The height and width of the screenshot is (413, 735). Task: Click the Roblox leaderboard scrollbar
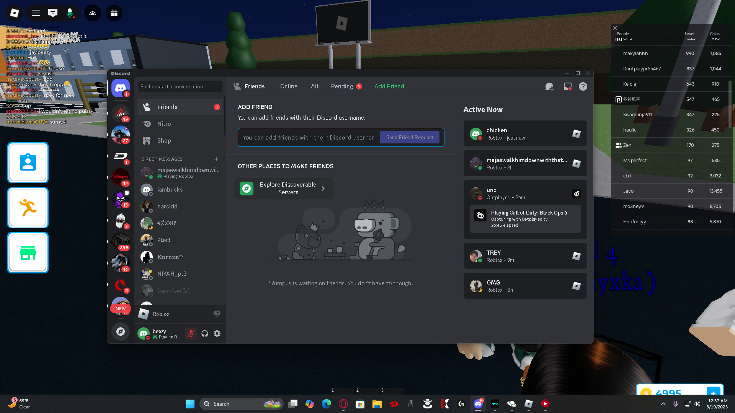(730, 103)
